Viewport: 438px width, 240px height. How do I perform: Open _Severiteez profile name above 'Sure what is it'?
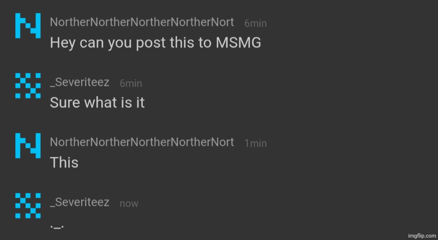[80, 83]
